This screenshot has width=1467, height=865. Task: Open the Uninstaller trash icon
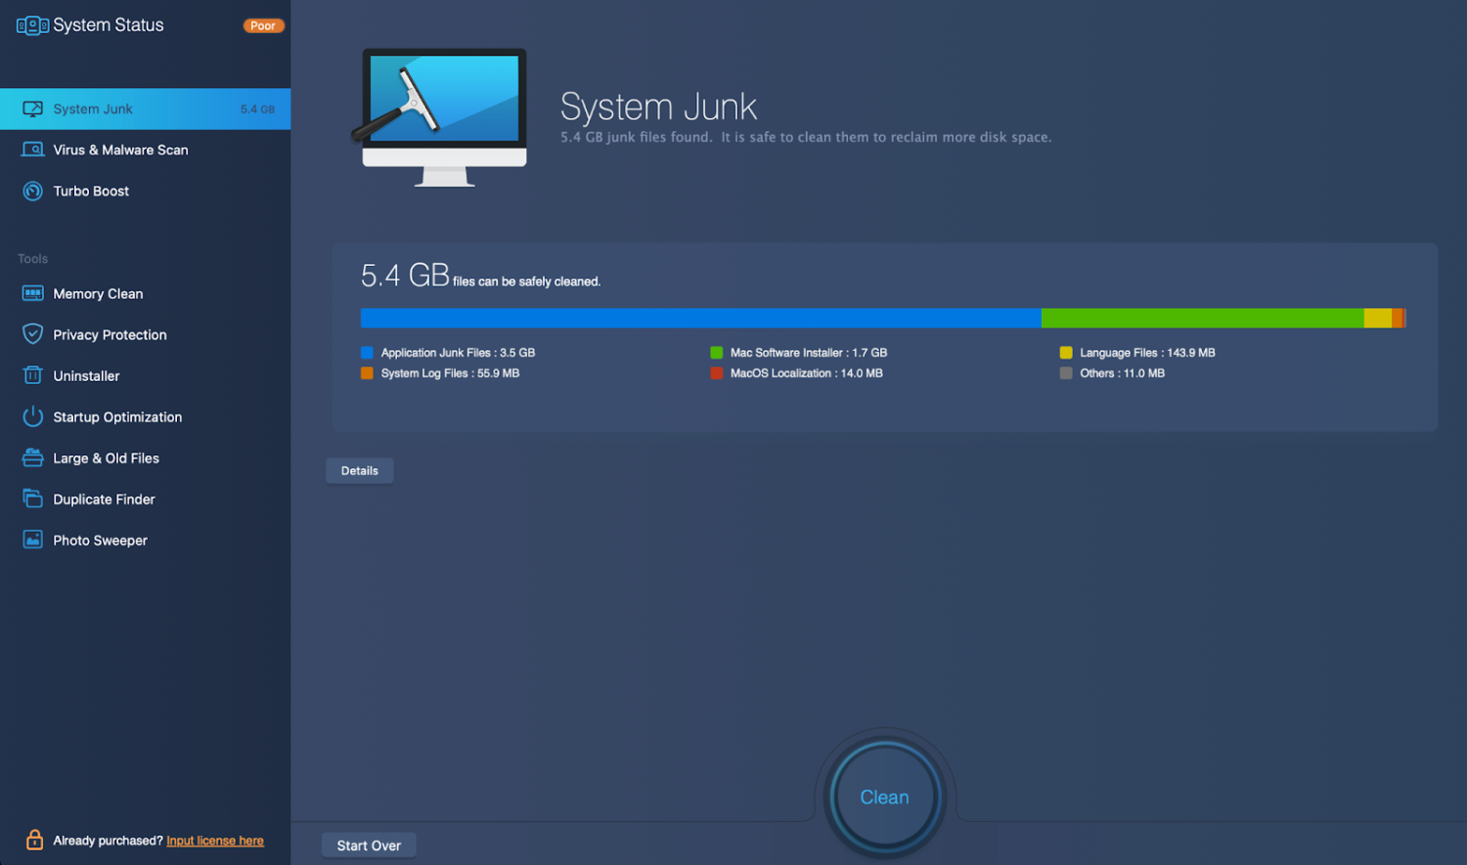[x=32, y=375]
